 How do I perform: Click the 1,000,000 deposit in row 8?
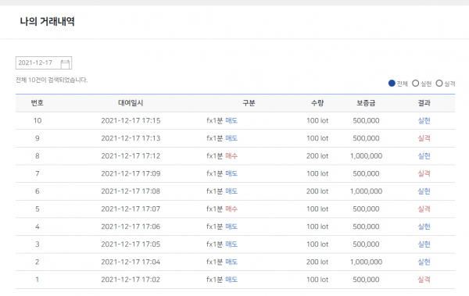click(x=366, y=155)
